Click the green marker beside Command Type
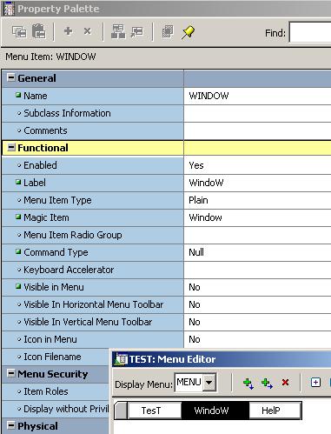The height and width of the screenshot is (434, 331). tap(18, 251)
